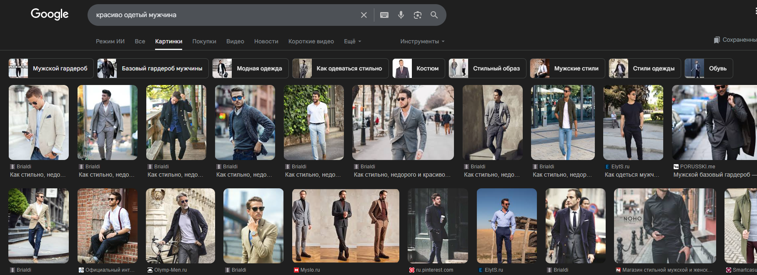757x275 pixels.
Task: Click the magnifying glass search icon
Action: click(x=434, y=15)
